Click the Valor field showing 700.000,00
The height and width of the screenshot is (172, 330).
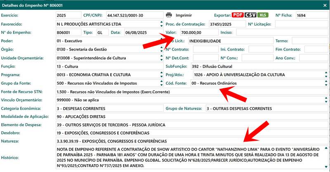coord(198,32)
